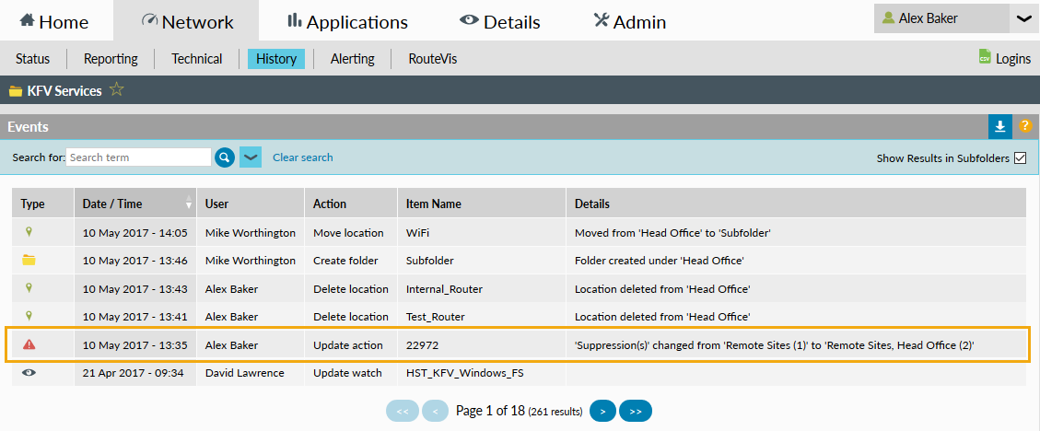Click the Logins CSV export link
The height and width of the screenshot is (431, 1040).
point(1012,59)
